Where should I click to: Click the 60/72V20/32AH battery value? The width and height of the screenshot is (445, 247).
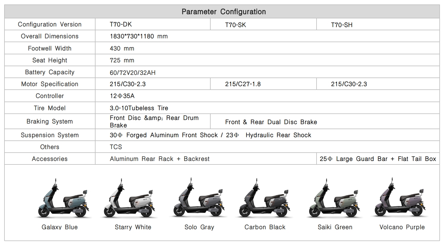[133, 73]
